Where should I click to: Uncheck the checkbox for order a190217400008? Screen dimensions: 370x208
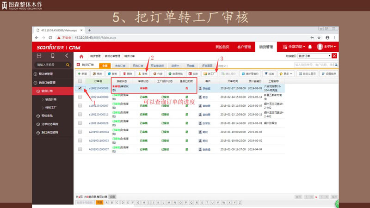80,88
